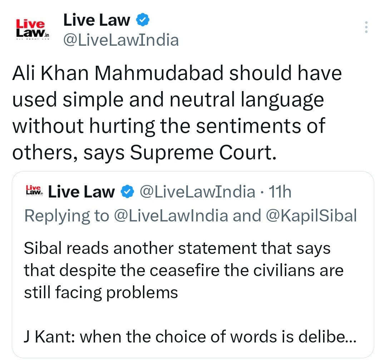Click the words Replying to in the quoted tweet
Screen dimensions: 386x360
coord(67,216)
